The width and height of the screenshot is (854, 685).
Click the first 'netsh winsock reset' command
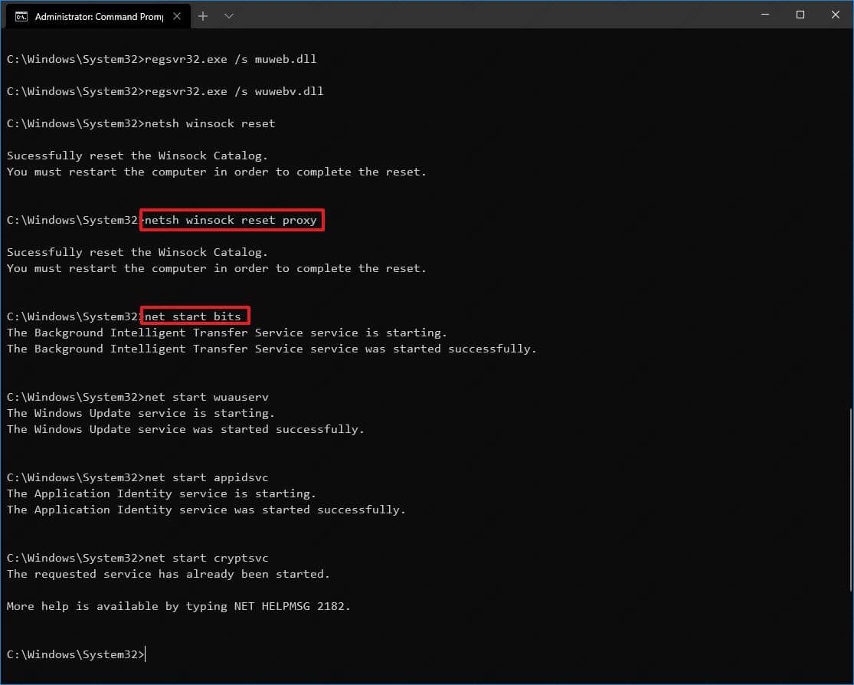coord(210,123)
